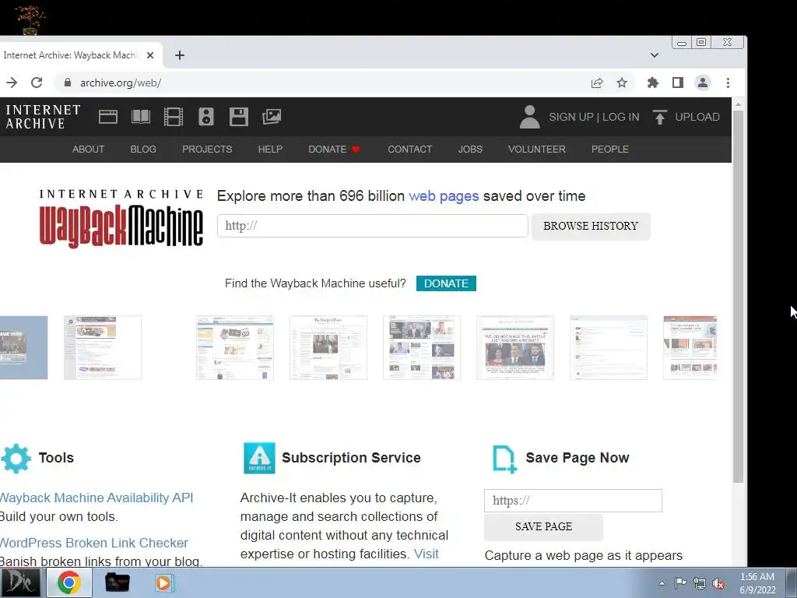Open Chrome profile avatar

click(703, 83)
